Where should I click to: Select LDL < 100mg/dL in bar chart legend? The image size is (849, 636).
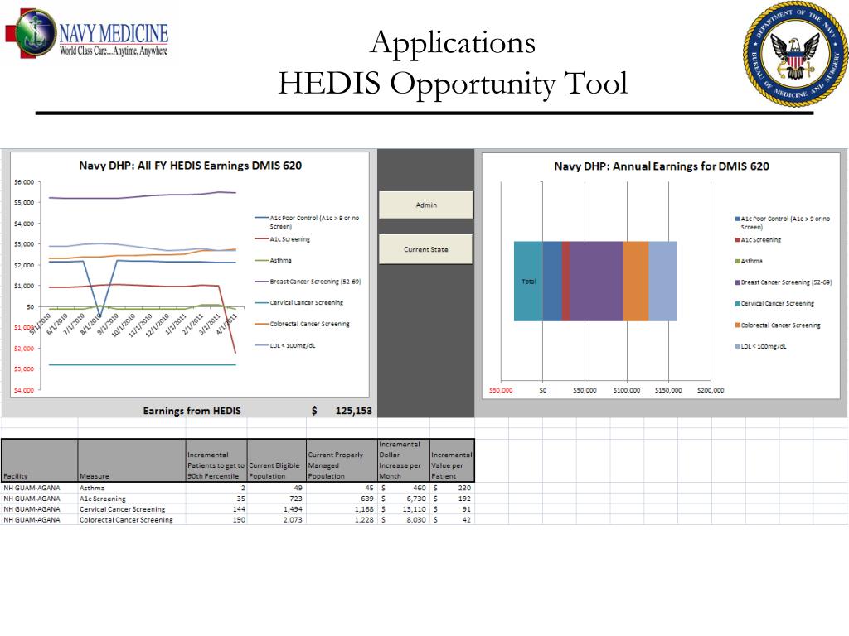pos(761,347)
